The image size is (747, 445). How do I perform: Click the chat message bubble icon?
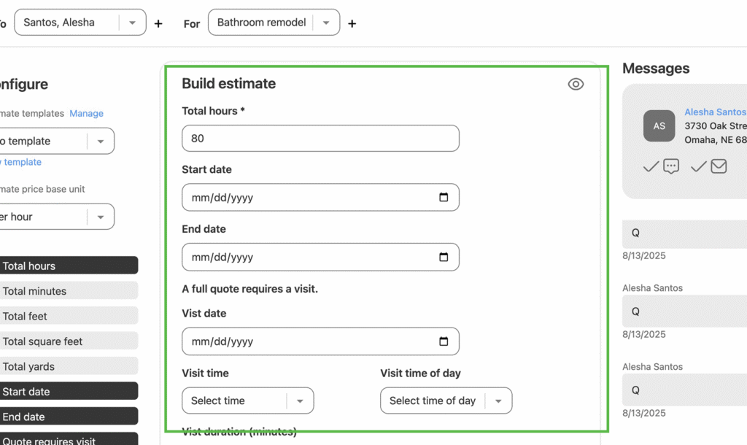pyautogui.click(x=671, y=167)
